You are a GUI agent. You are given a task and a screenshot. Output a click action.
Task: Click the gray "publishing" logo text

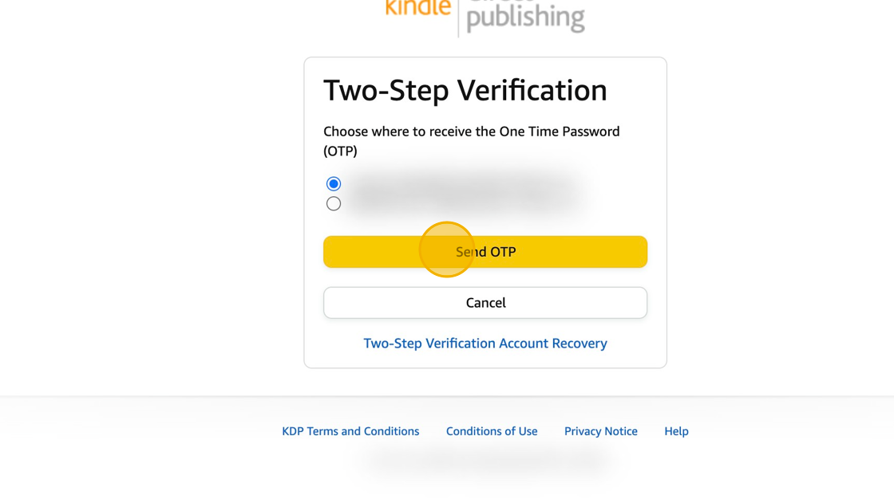tap(525, 18)
